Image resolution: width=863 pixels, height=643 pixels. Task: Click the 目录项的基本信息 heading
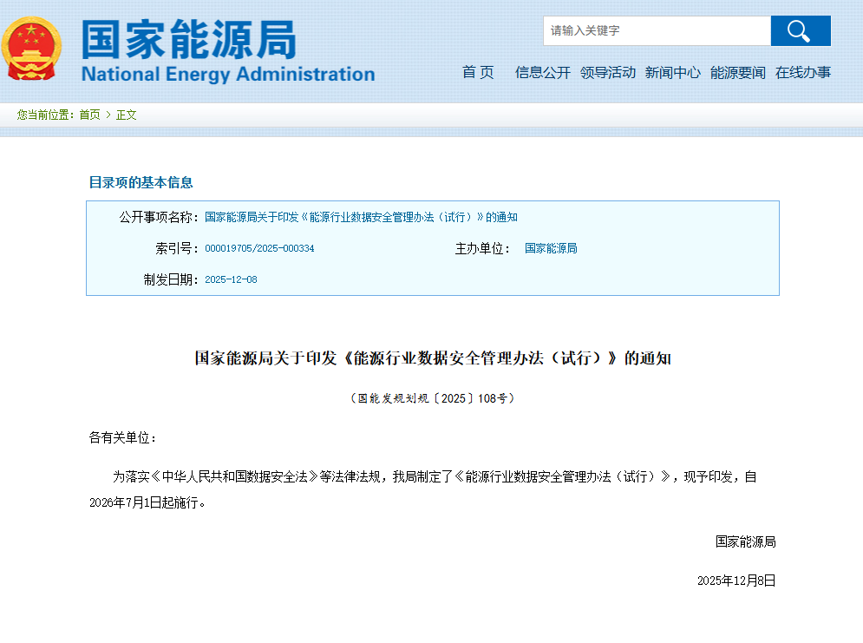(140, 182)
